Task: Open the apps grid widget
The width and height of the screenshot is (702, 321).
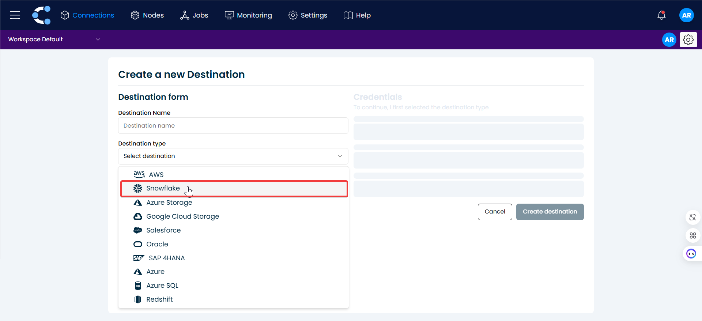Action: click(x=692, y=235)
